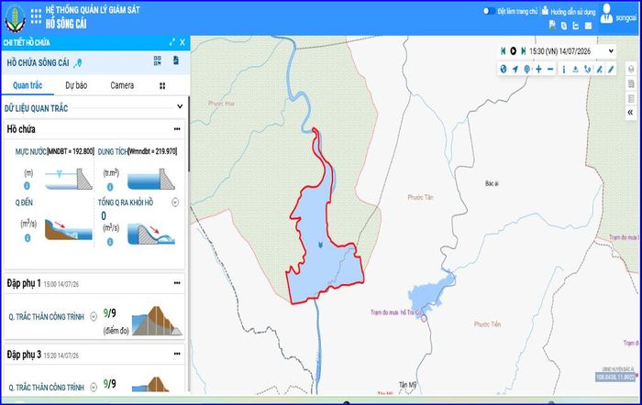This screenshot has height=405, width=642.
Task: Expand Tổng Q ra khỏi hồ dropdown arrow
Action: [175, 202]
